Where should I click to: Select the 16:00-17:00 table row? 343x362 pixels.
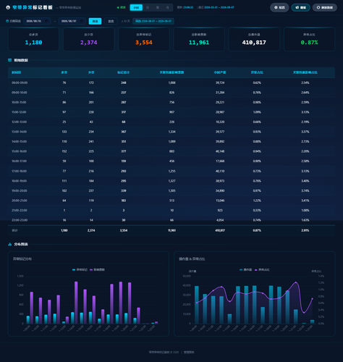point(171,161)
